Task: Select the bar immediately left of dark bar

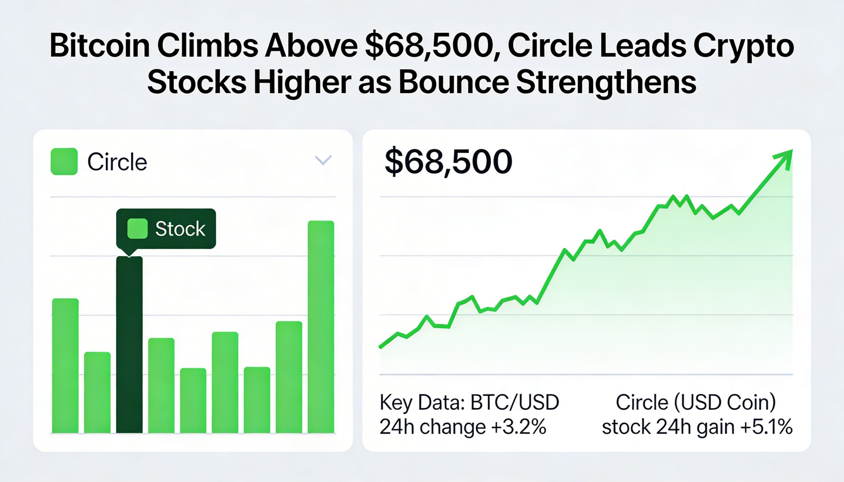Action: [x=97, y=392]
